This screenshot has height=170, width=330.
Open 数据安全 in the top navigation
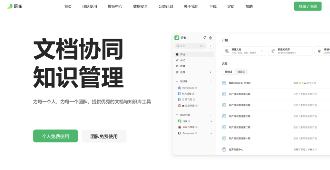click(141, 6)
